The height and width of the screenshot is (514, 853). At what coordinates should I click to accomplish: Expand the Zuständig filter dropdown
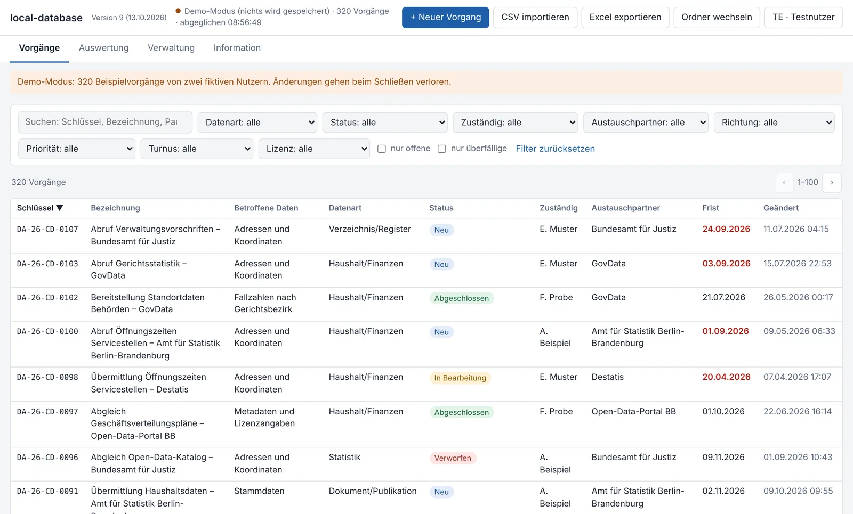click(x=516, y=123)
